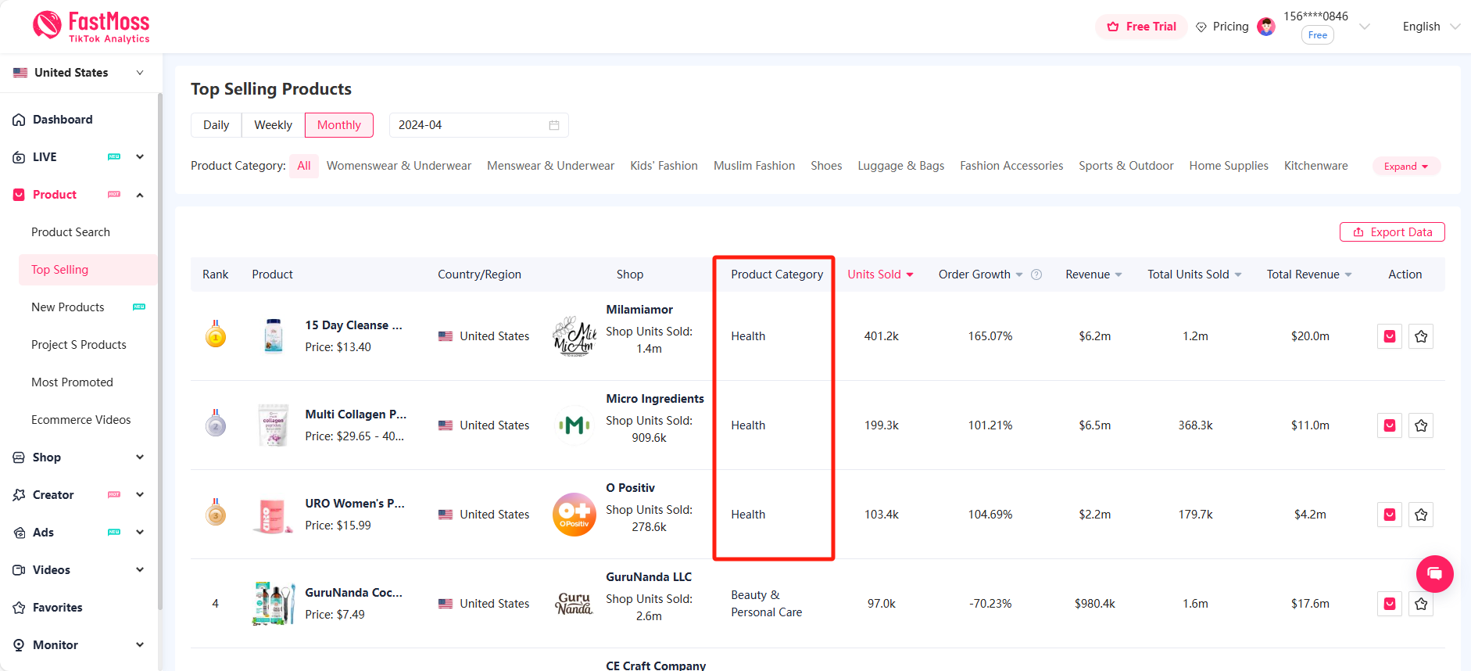Click the FastMoss logo

click(x=91, y=27)
